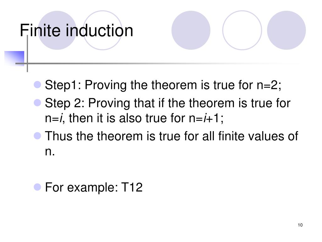Click the first filled lavender circle behind title

tap(57, 30)
